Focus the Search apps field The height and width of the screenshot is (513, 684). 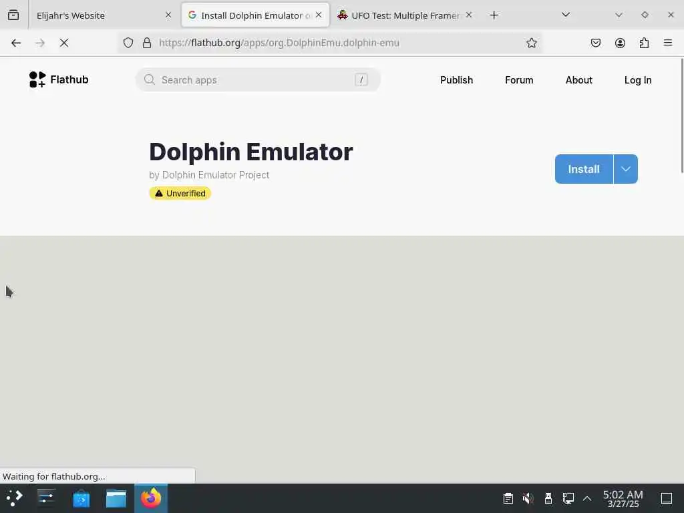click(x=258, y=80)
